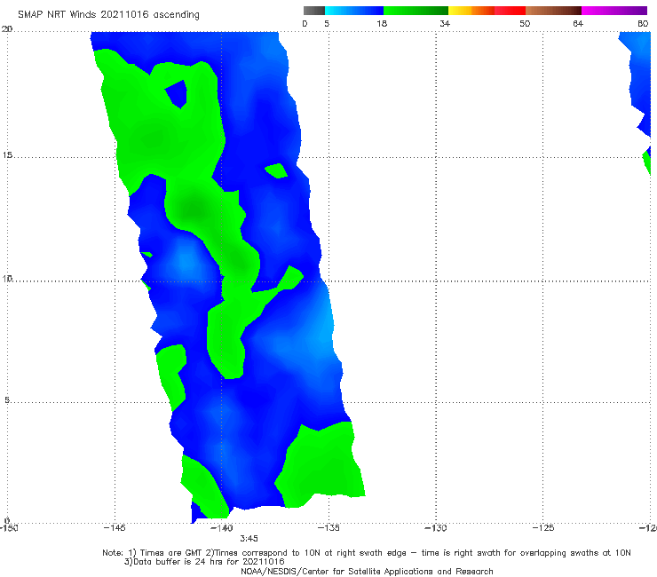Click the colorbar label '34'

[445, 23]
